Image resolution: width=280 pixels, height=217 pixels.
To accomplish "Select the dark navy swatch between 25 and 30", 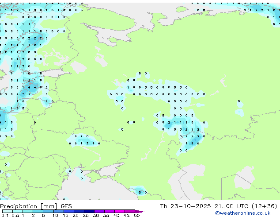I will click(89, 211).
